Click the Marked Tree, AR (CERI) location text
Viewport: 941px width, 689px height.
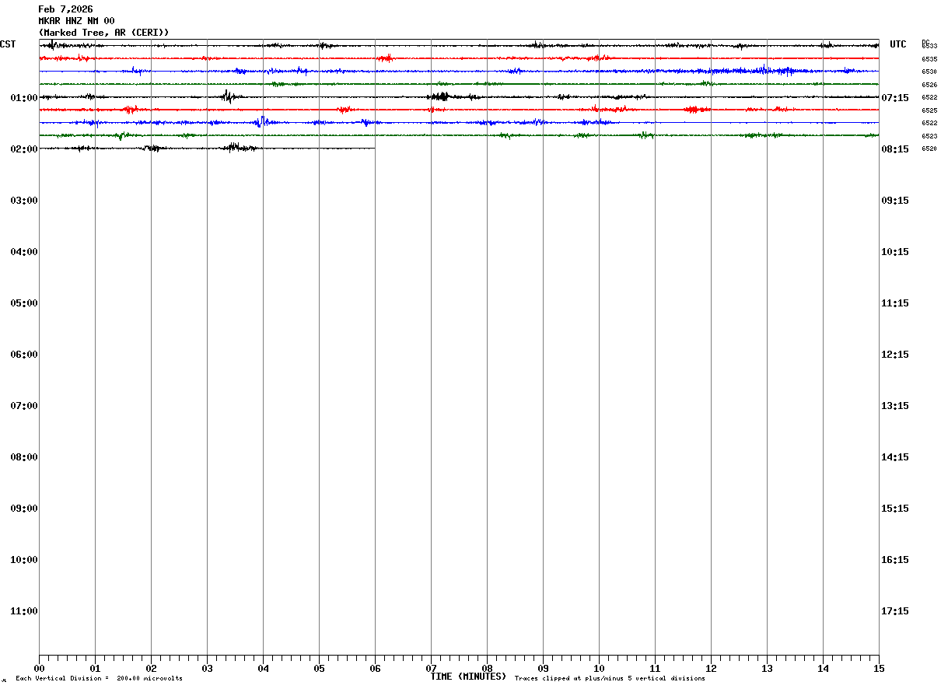pyautogui.click(x=103, y=33)
